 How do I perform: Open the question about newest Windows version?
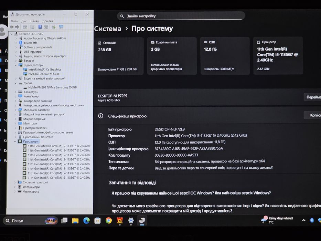[191, 193]
